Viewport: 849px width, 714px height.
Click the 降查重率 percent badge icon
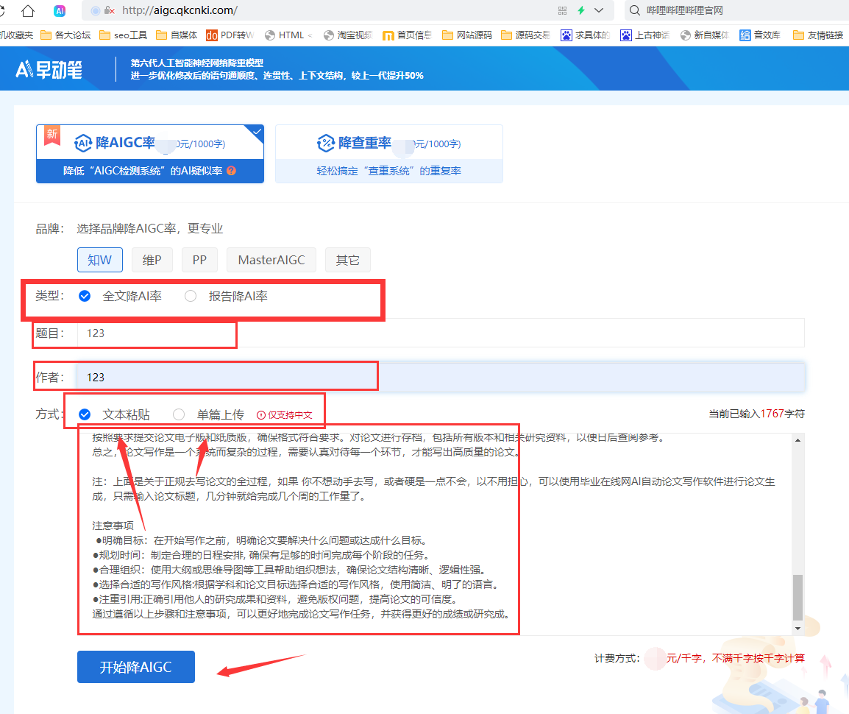pyautogui.click(x=325, y=143)
